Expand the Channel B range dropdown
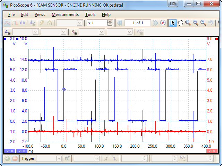This screenshot has height=166, width=222. pos(101,32)
